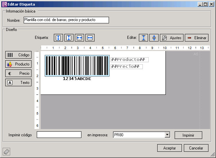Insert a Precio field into the label
The image size is (216, 158).
pos(18,73)
